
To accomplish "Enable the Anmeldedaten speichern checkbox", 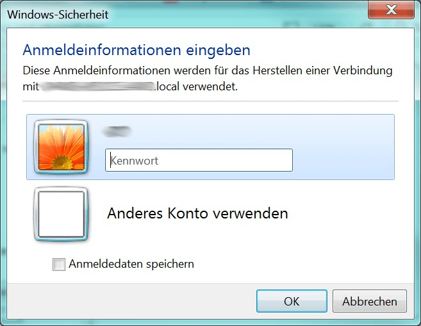I will coord(59,265).
